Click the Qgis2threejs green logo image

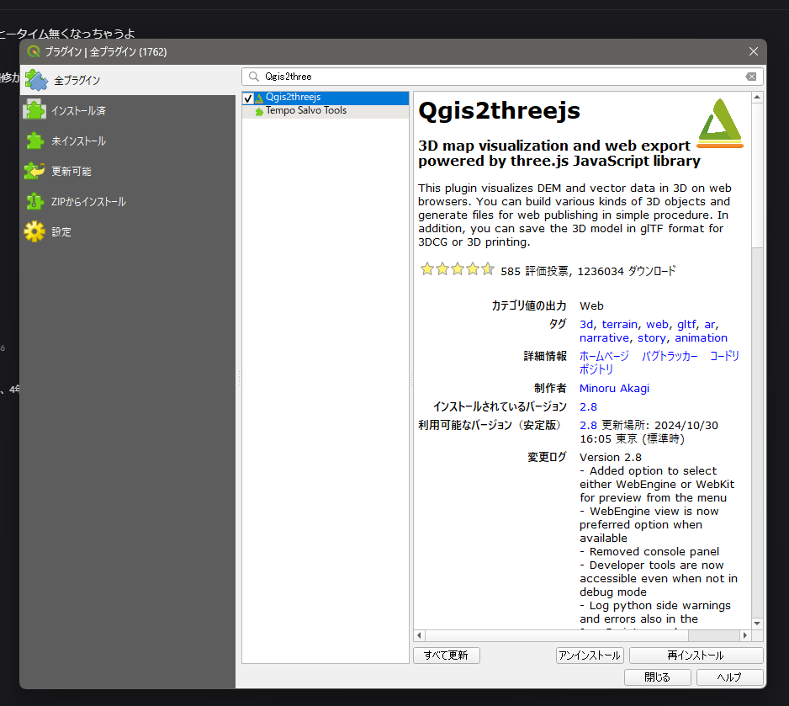pos(720,123)
